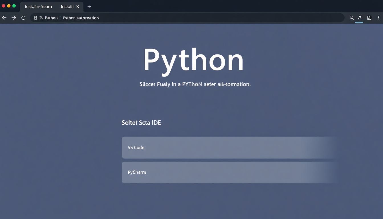The width and height of the screenshot is (383, 219).
Task: Click the red window close button
Action: tap(3, 6)
